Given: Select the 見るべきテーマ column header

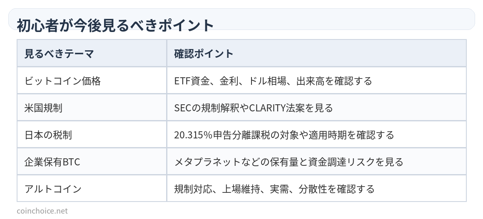Looking at the screenshot, I should click(x=92, y=53).
